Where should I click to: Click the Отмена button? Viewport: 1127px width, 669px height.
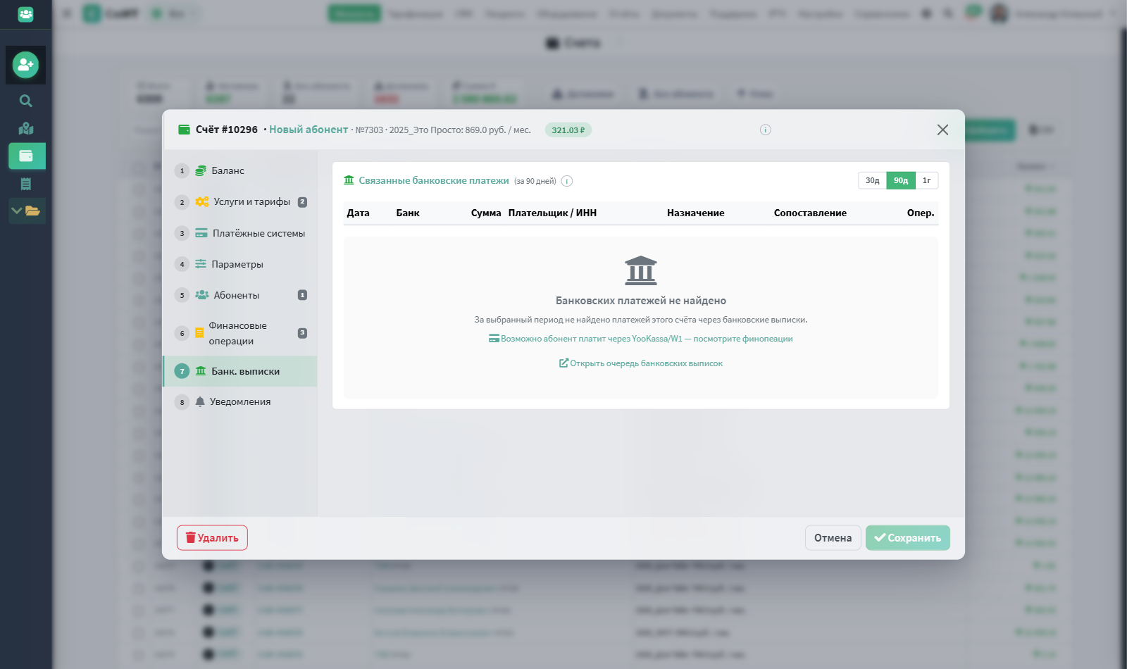pyautogui.click(x=833, y=538)
